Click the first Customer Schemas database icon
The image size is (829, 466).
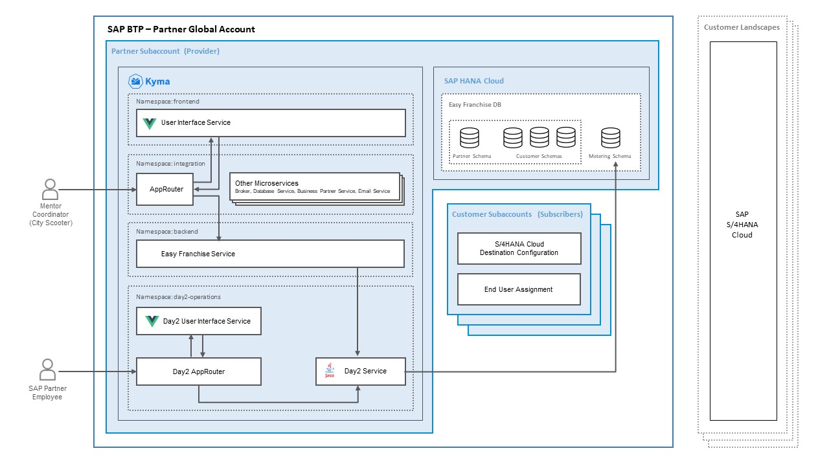click(x=512, y=138)
